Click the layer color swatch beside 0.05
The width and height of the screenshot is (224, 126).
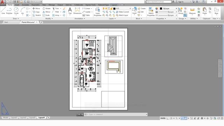114,8
